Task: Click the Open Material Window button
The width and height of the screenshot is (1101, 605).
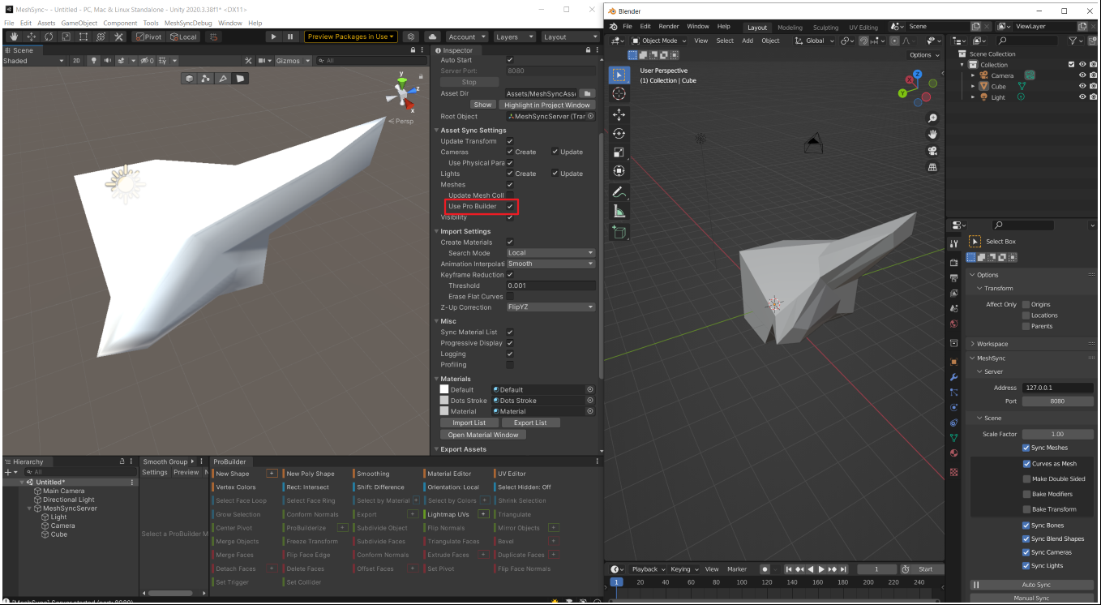Action: click(x=483, y=435)
